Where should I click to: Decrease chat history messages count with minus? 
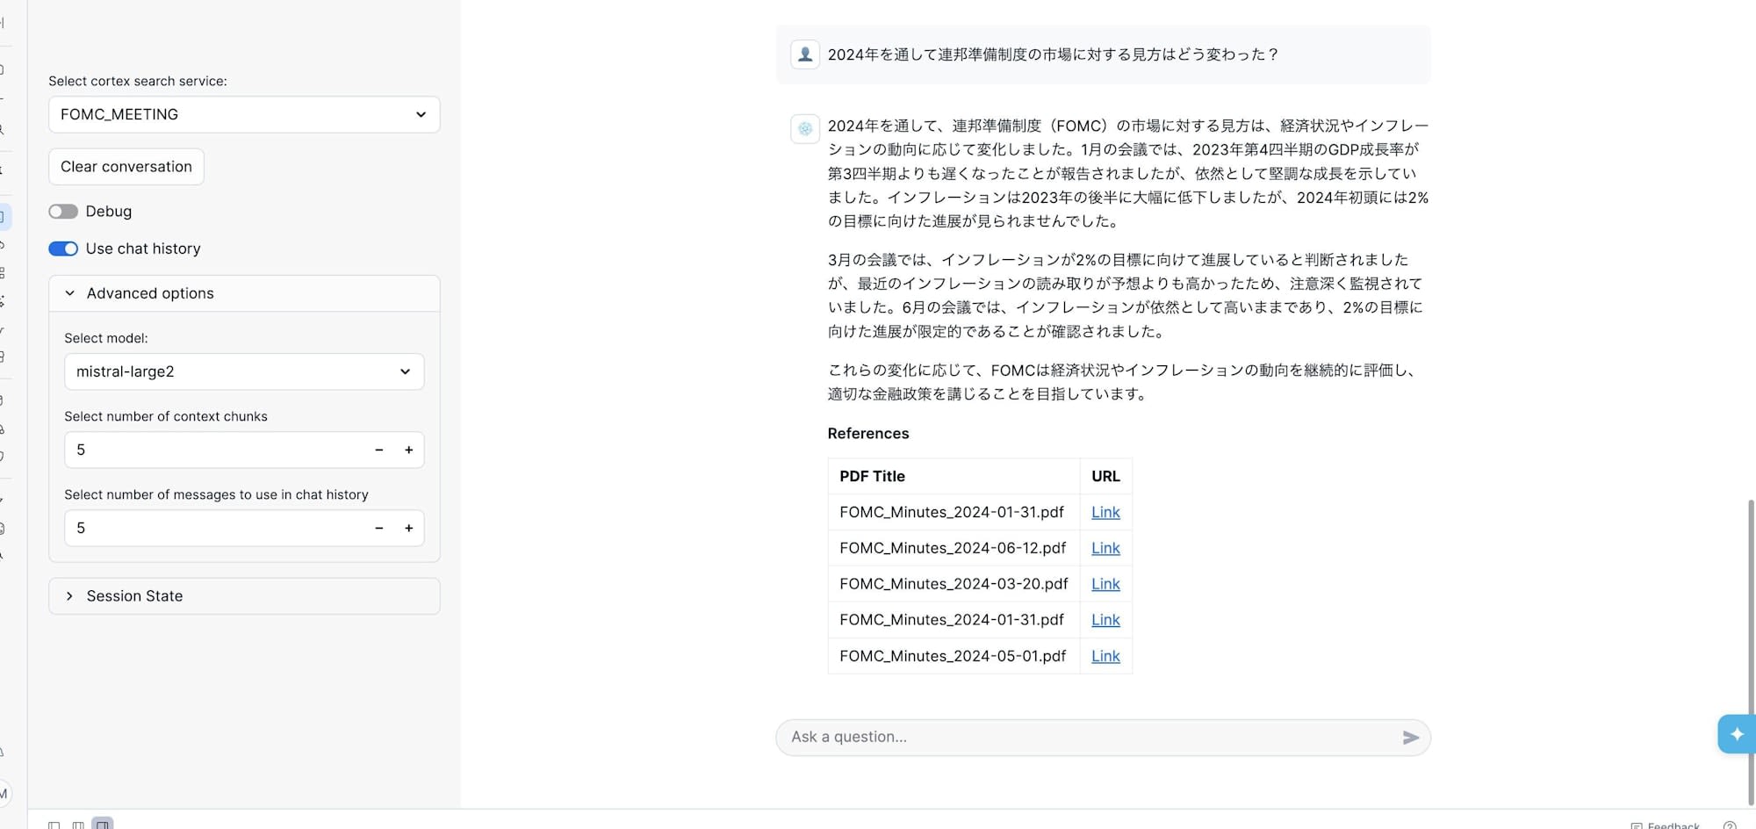click(x=379, y=528)
